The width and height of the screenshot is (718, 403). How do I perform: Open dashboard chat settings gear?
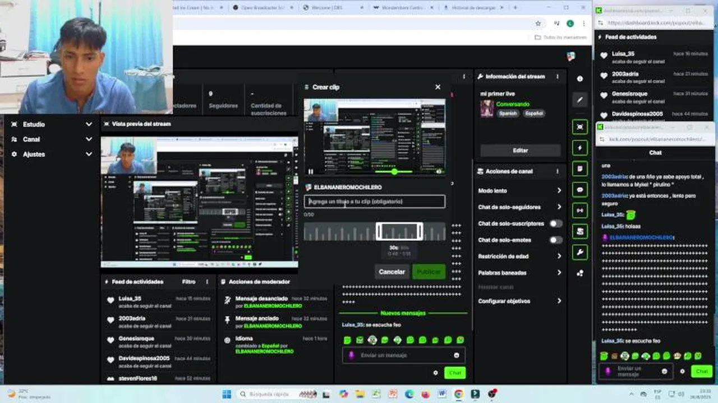tap(435, 373)
